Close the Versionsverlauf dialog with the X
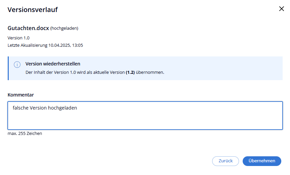Image resolution: width=290 pixels, height=175 pixels. click(281, 9)
